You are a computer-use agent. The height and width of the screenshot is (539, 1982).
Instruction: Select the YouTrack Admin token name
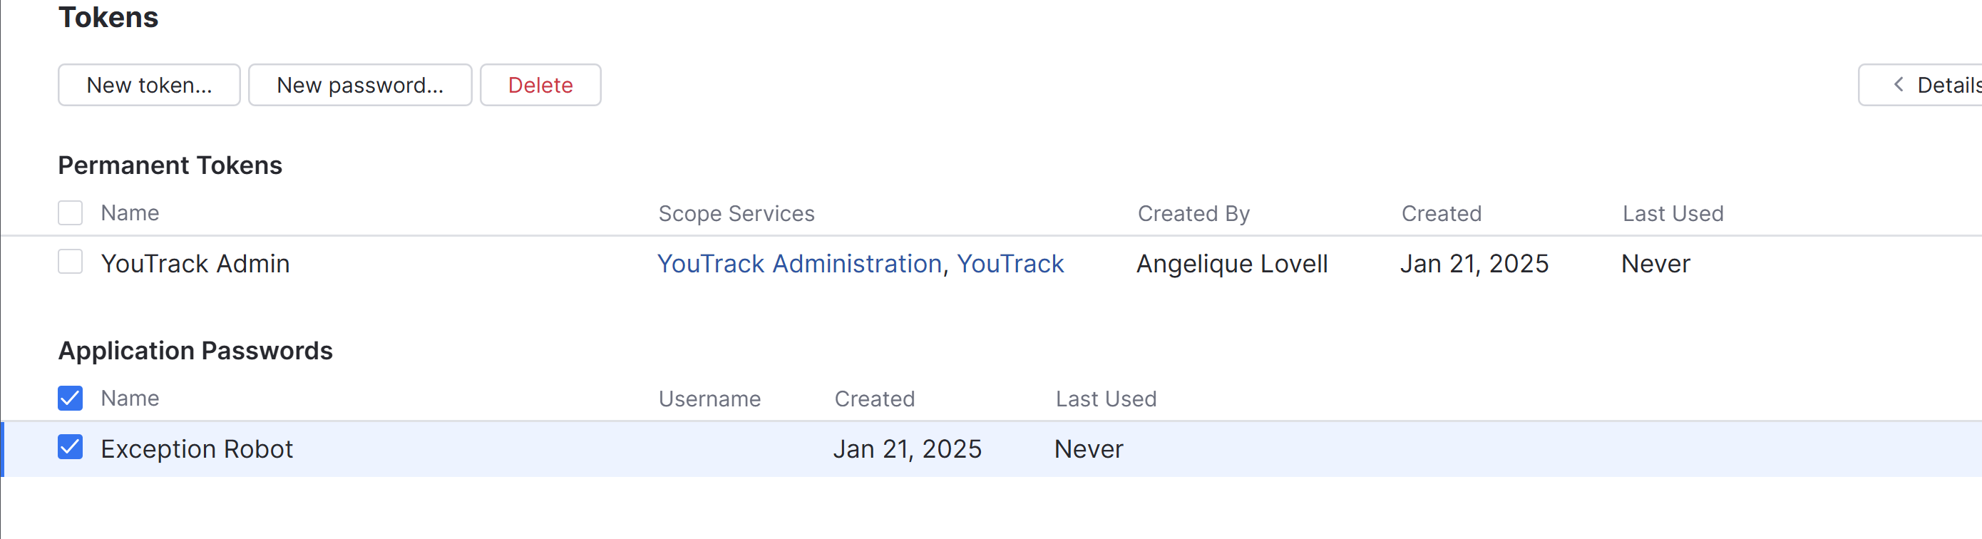(195, 264)
